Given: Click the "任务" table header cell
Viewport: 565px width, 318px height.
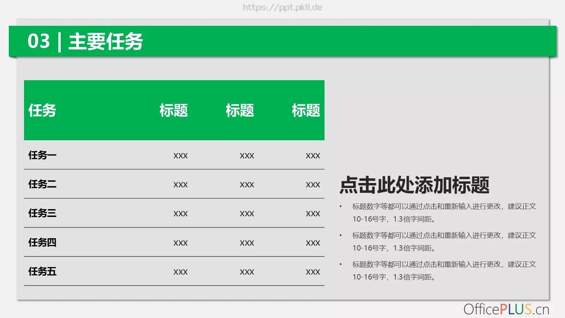Looking at the screenshot, I should (x=42, y=110).
